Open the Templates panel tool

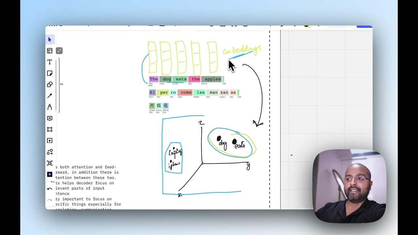click(50, 51)
